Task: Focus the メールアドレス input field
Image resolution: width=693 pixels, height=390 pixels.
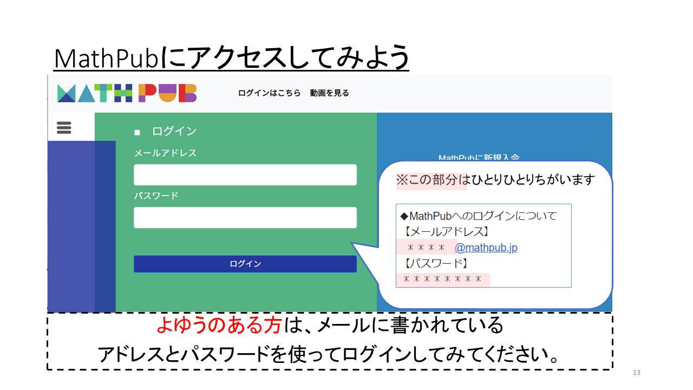Action: [245, 175]
